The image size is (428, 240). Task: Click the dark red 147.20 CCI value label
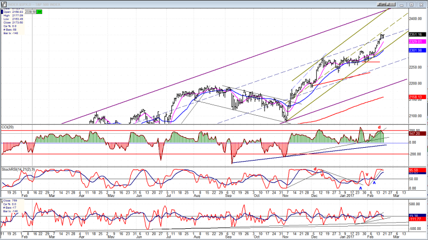[x=417, y=134]
